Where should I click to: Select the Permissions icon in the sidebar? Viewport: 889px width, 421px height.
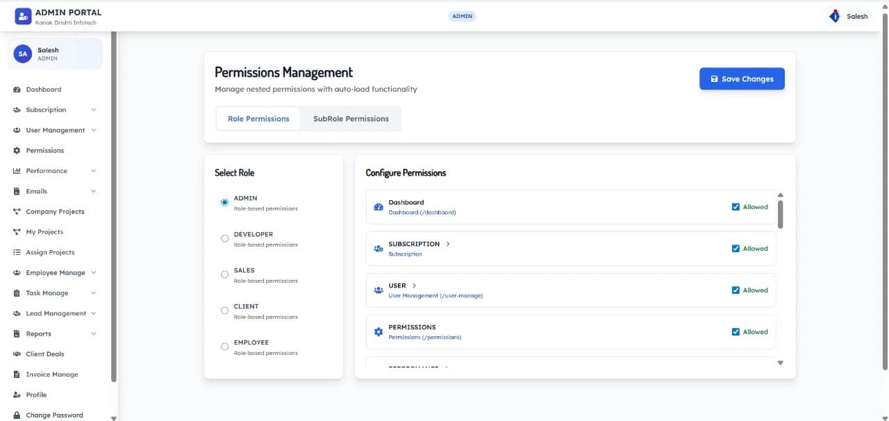(x=17, y=150)
